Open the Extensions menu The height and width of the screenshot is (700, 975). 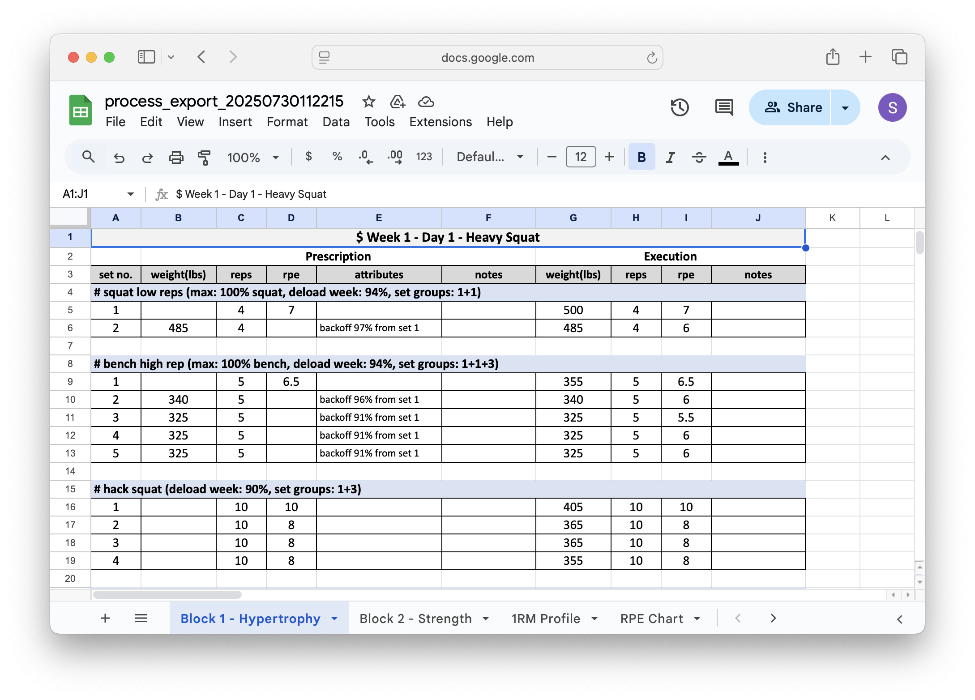pos(440,122)
